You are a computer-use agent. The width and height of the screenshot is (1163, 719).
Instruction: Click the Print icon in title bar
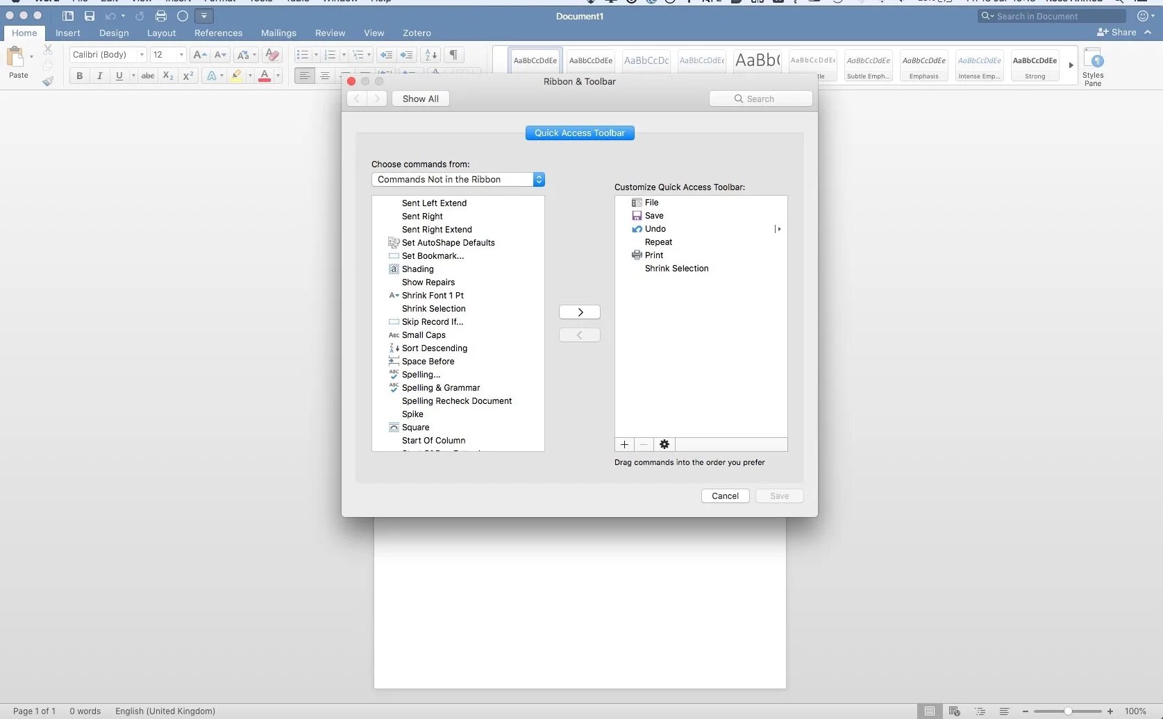[161, 16]
